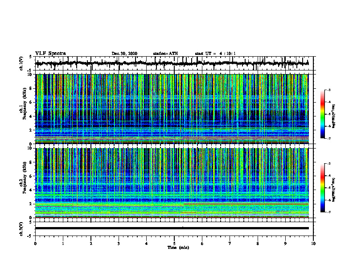Click the ch.2 frequency tick "2"
Viewport: 353px width, 273px height.
click(x=31, y=204)
